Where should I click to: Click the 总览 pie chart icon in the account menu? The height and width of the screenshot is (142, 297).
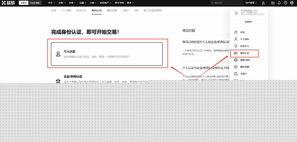point(236,32)
